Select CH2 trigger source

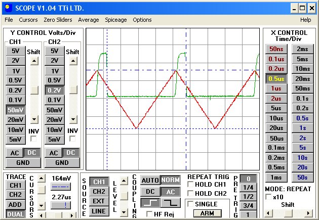(99, 191)
